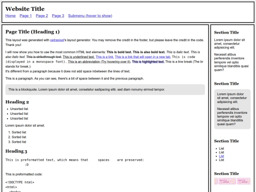This screenshot has width=256, height=192.
Task: Click 'This is also bold text.'
Action: click(x=149, y=52)
